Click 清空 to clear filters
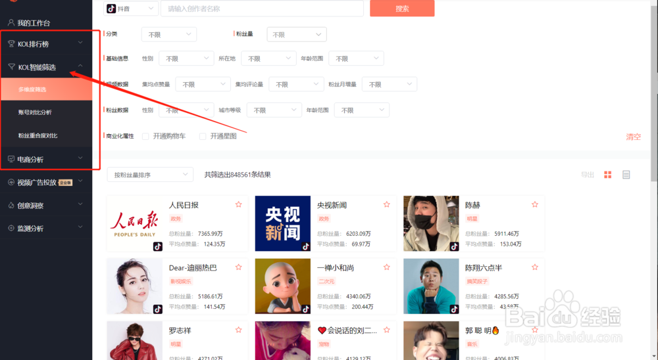Viewport: 658px width, 360px height. click(633, 137)
